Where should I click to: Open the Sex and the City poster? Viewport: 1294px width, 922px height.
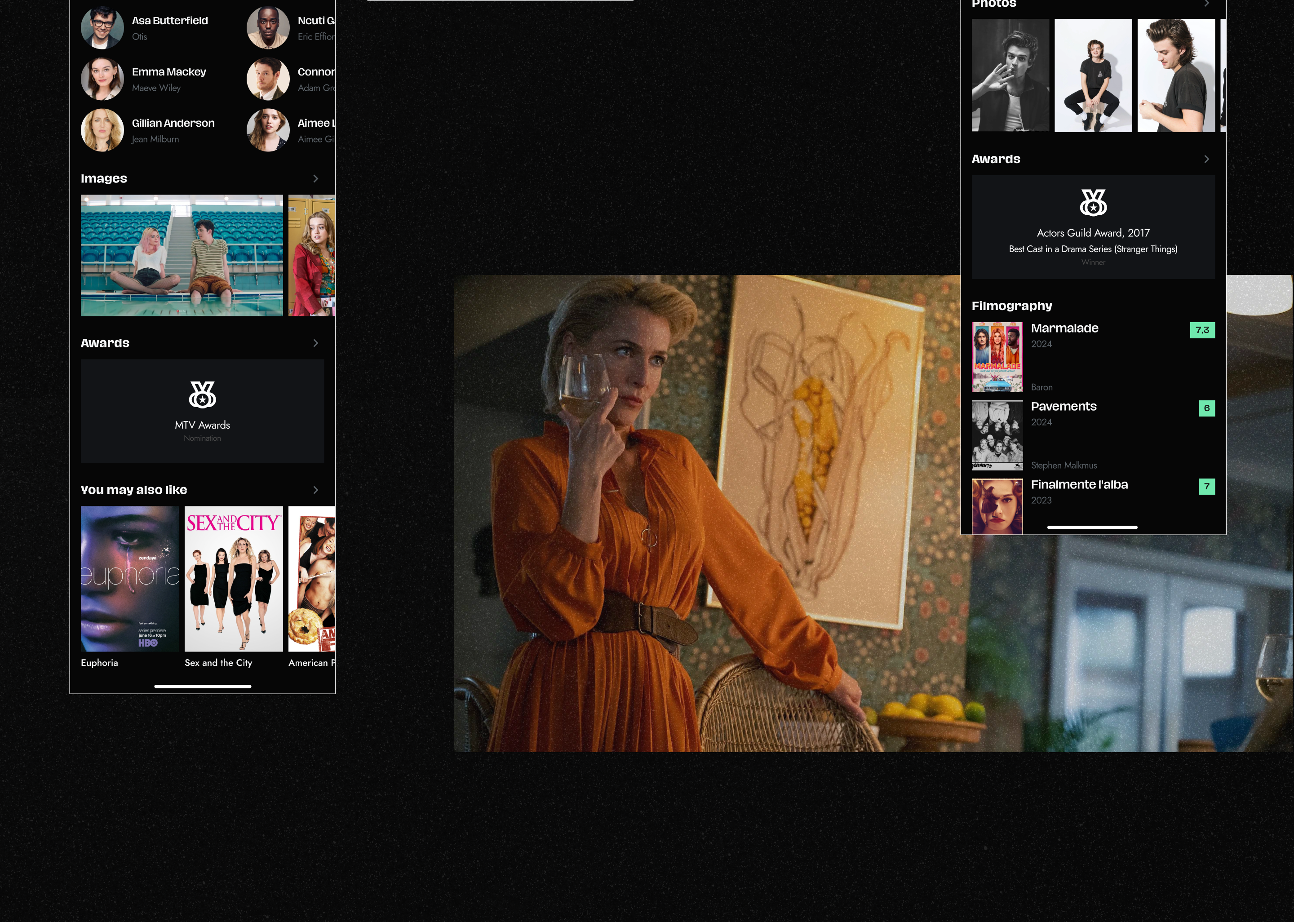pos(233,579)
